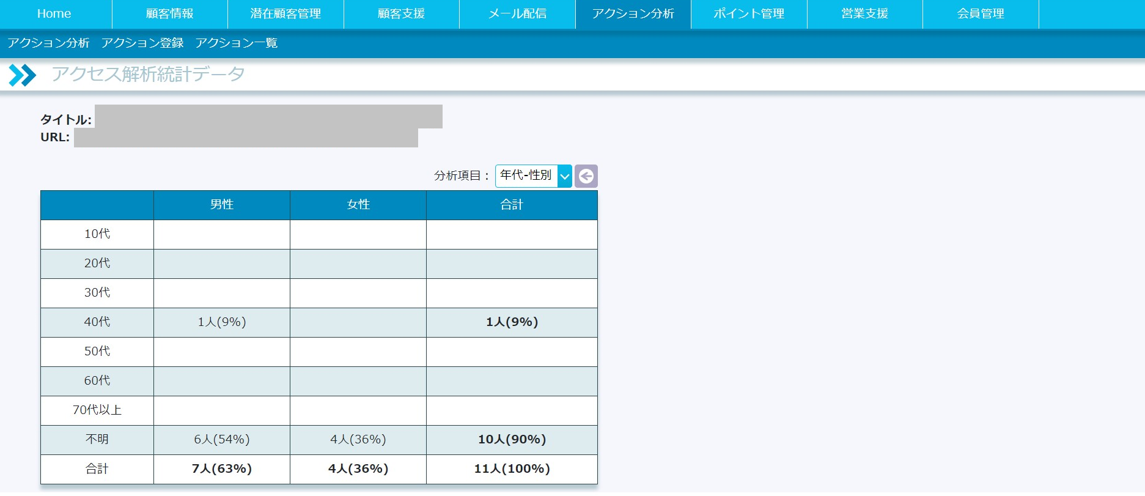This screenshot has width=1145, height=496.
Task: Click the 11人(100%) grand total cell
Action: (512, 469)
